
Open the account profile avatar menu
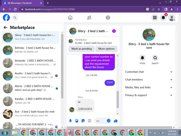point(172,18)
